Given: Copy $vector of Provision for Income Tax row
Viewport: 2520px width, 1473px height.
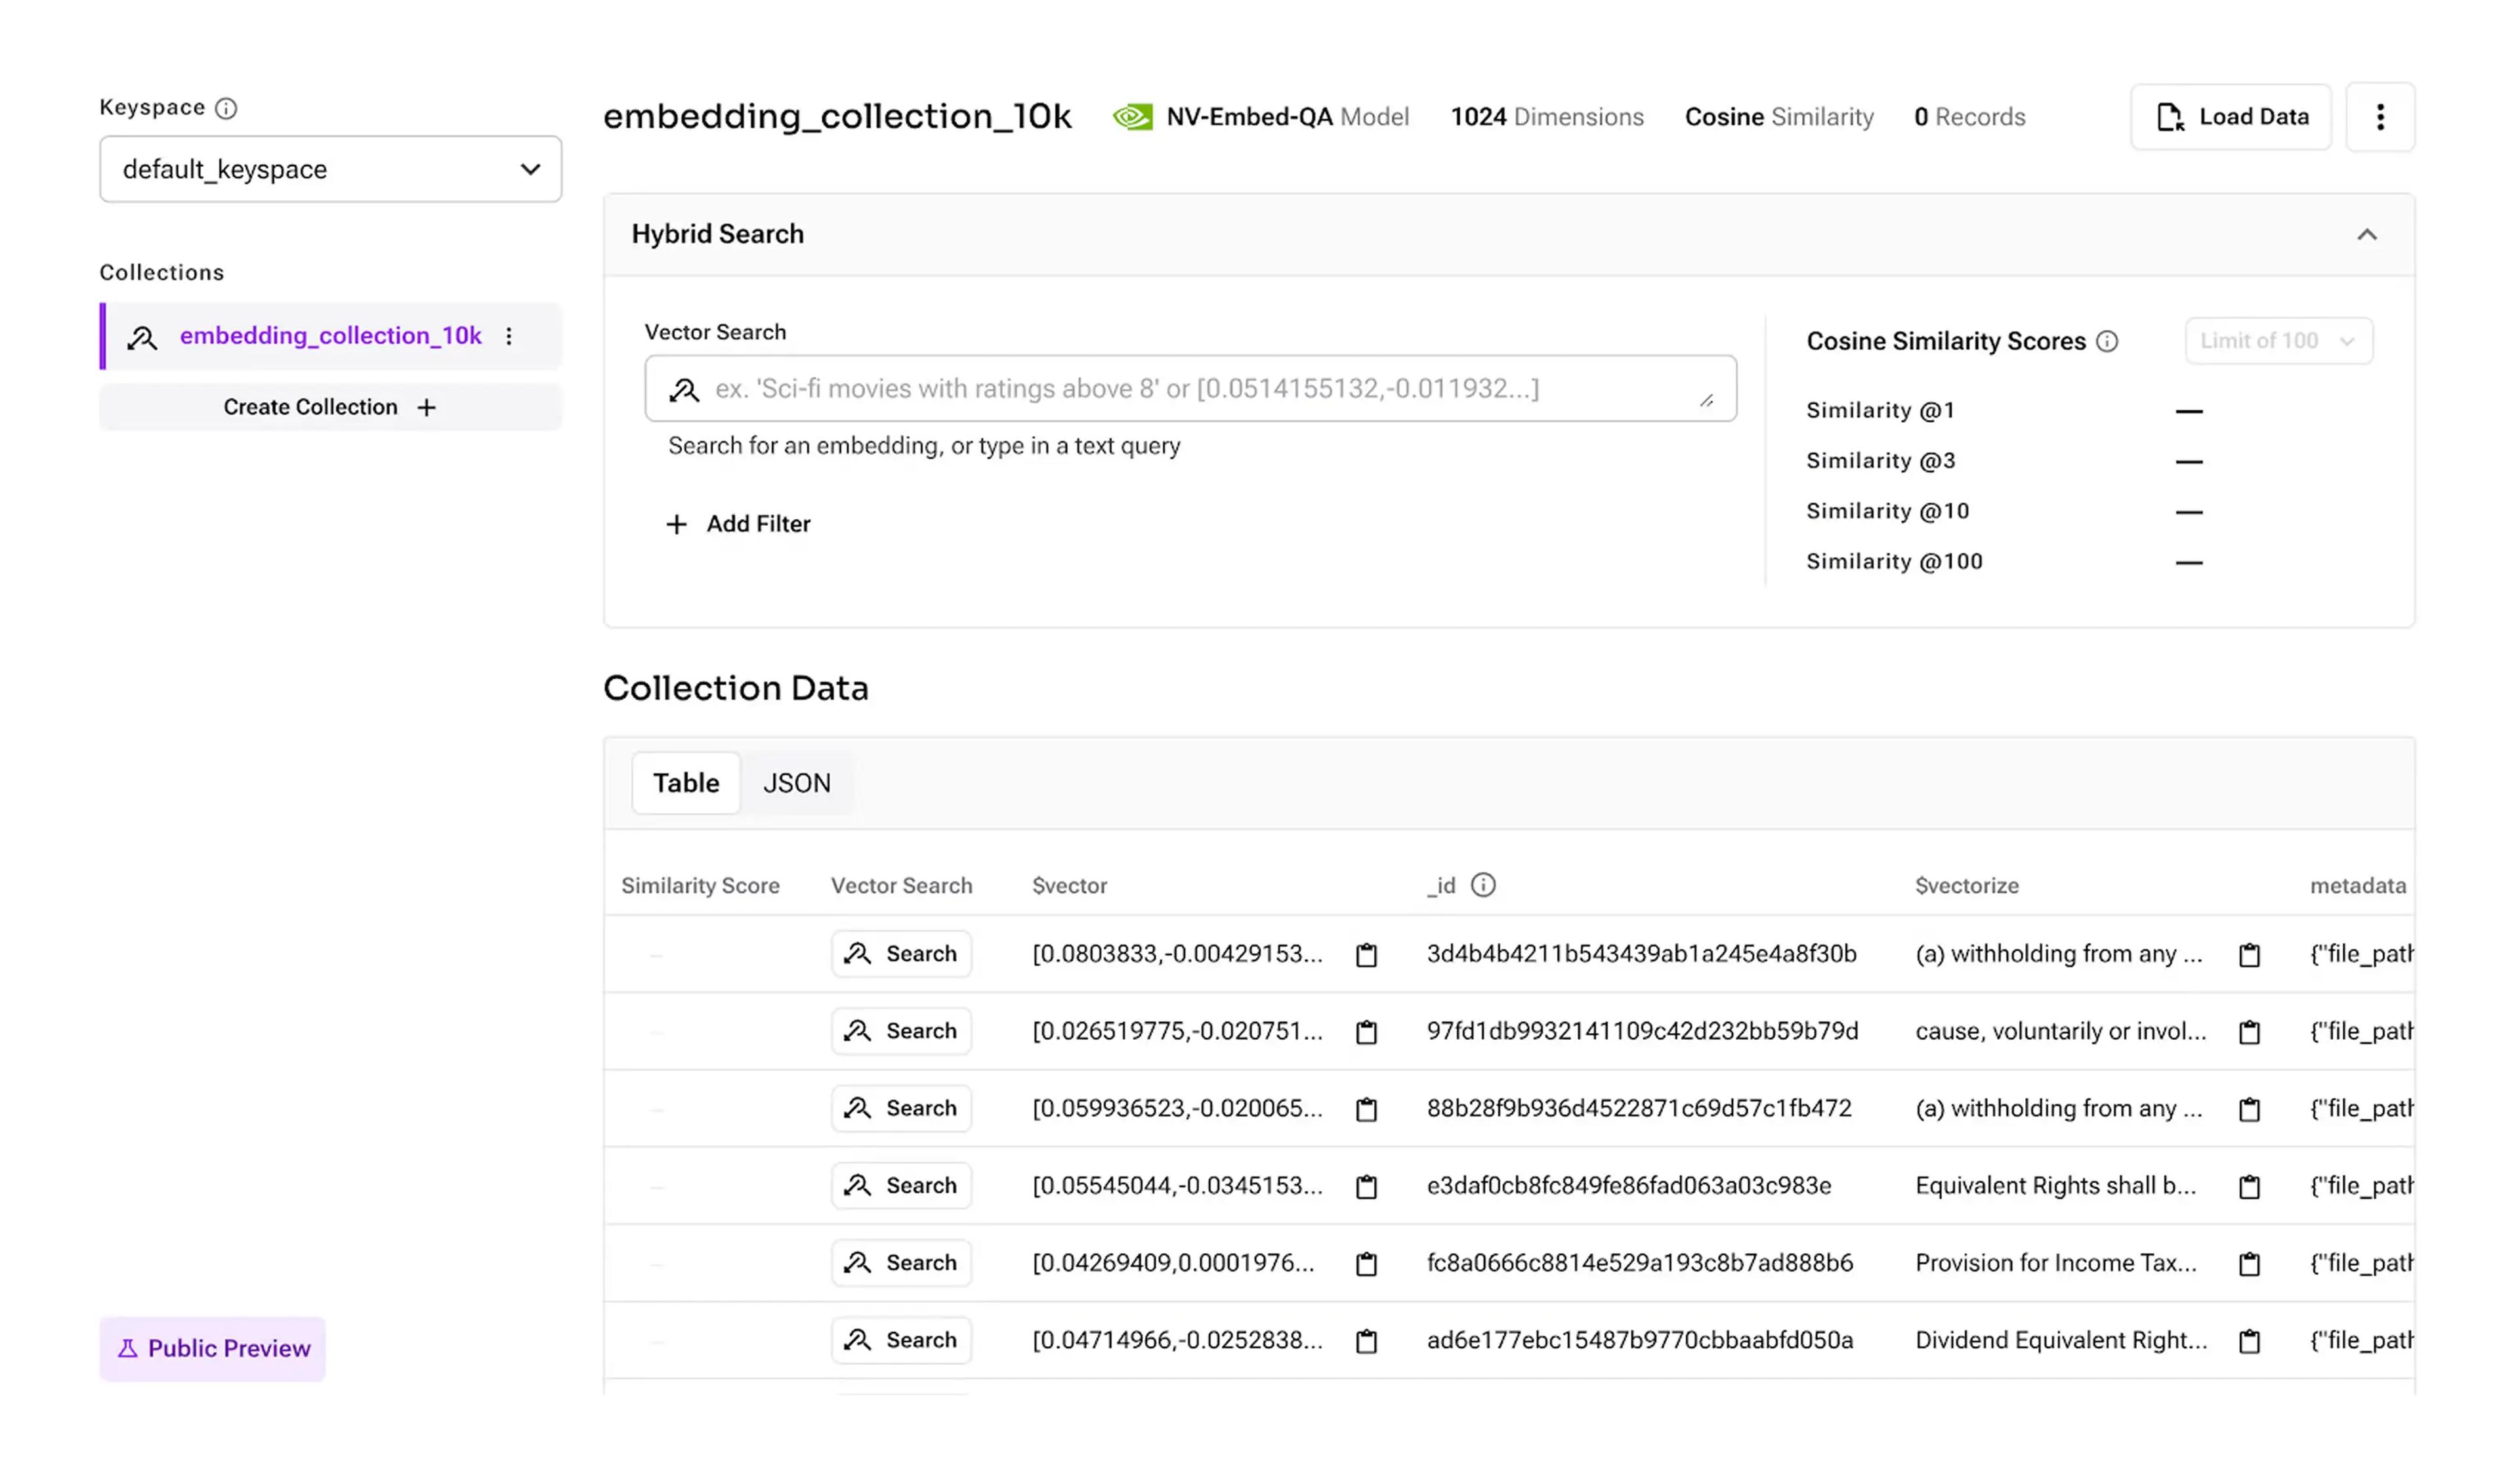Looking at the screenshot, I should (1366, 1264).
